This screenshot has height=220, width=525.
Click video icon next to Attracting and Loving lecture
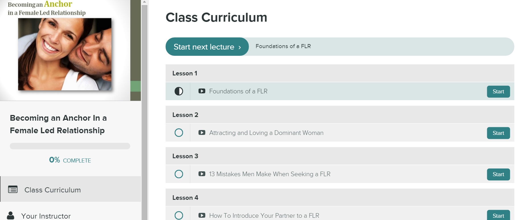(x=202, y=133)
